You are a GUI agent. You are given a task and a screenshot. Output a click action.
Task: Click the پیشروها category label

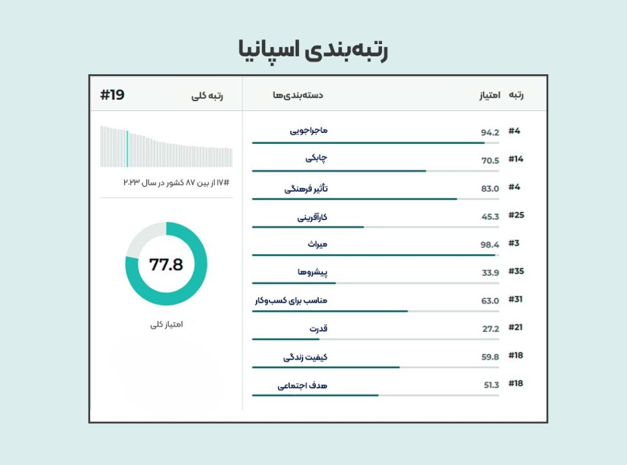(x=312, y=273)
